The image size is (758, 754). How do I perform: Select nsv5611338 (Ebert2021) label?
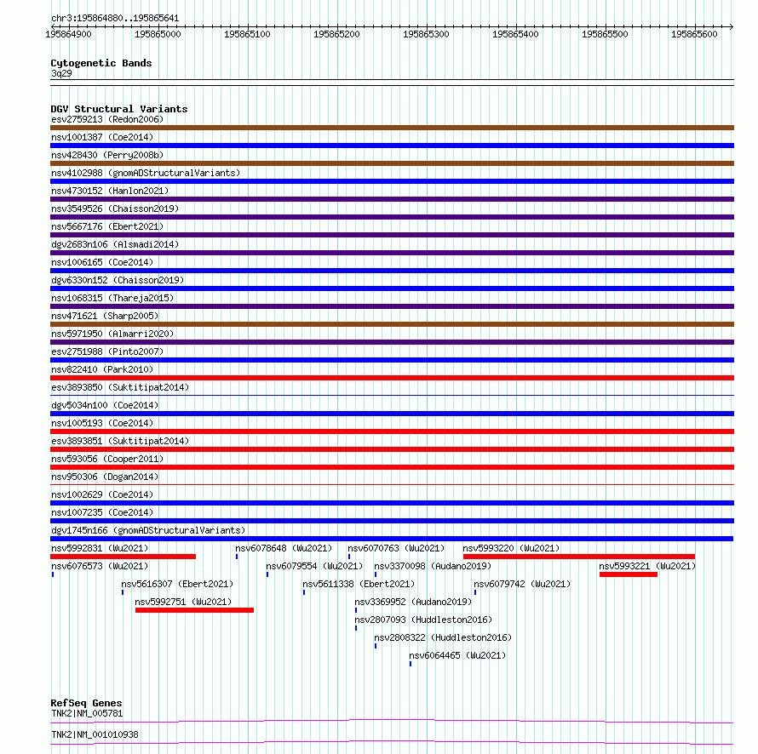coord(359,584)
